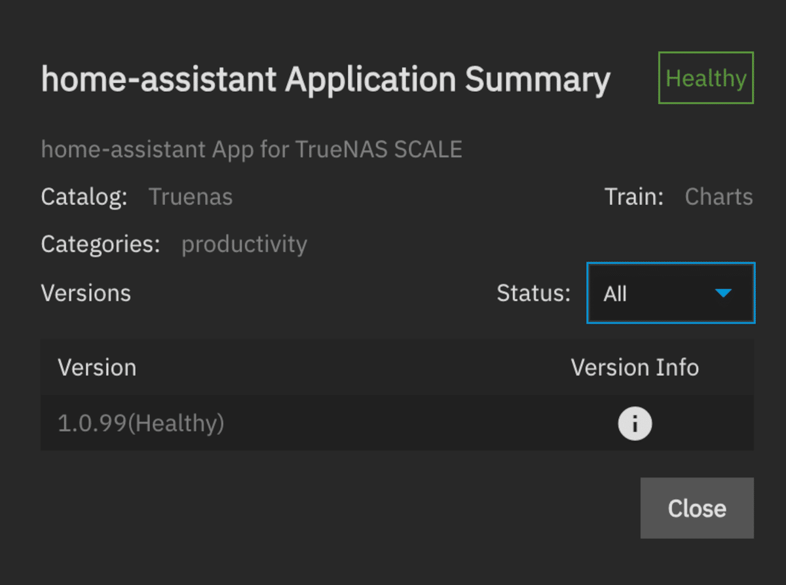This screenshot has height=585, width=786.
Task: Click the home-assistant Application Summary title
Action: 326,79
